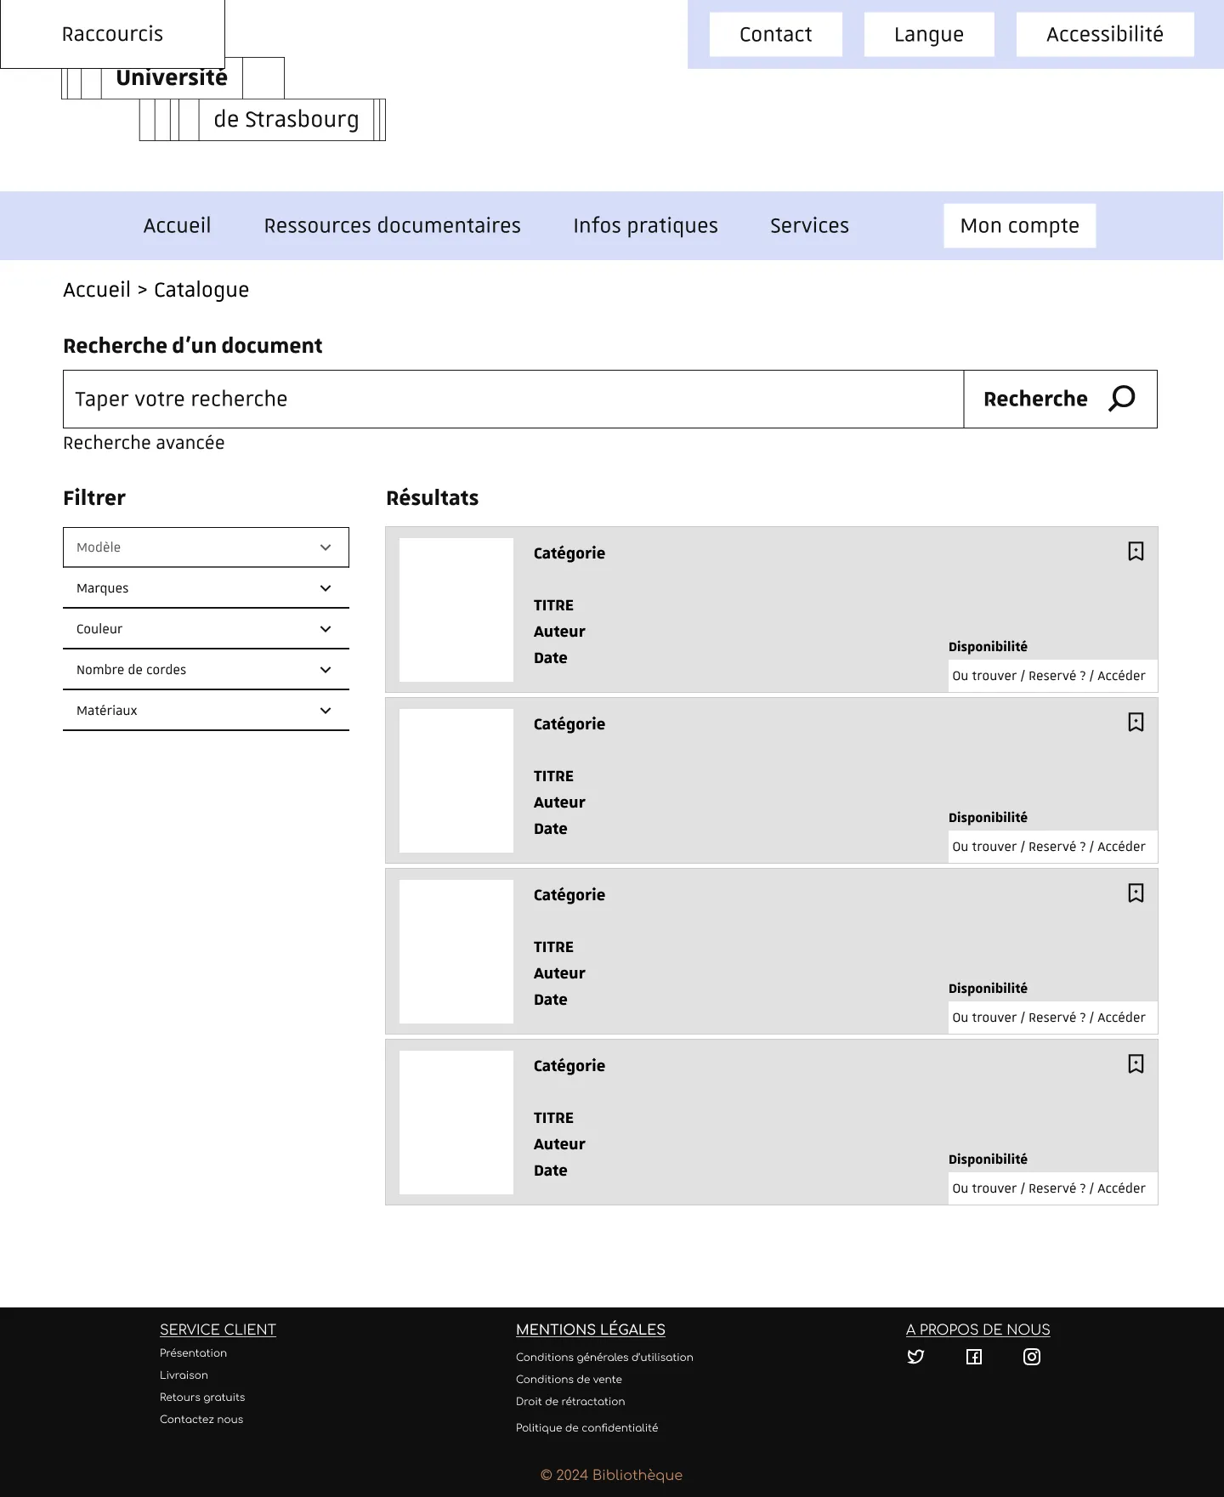Open the Facebook icon in footer
Viewport: 1224px width, 1497px height.
click(x=974, y=1357)
